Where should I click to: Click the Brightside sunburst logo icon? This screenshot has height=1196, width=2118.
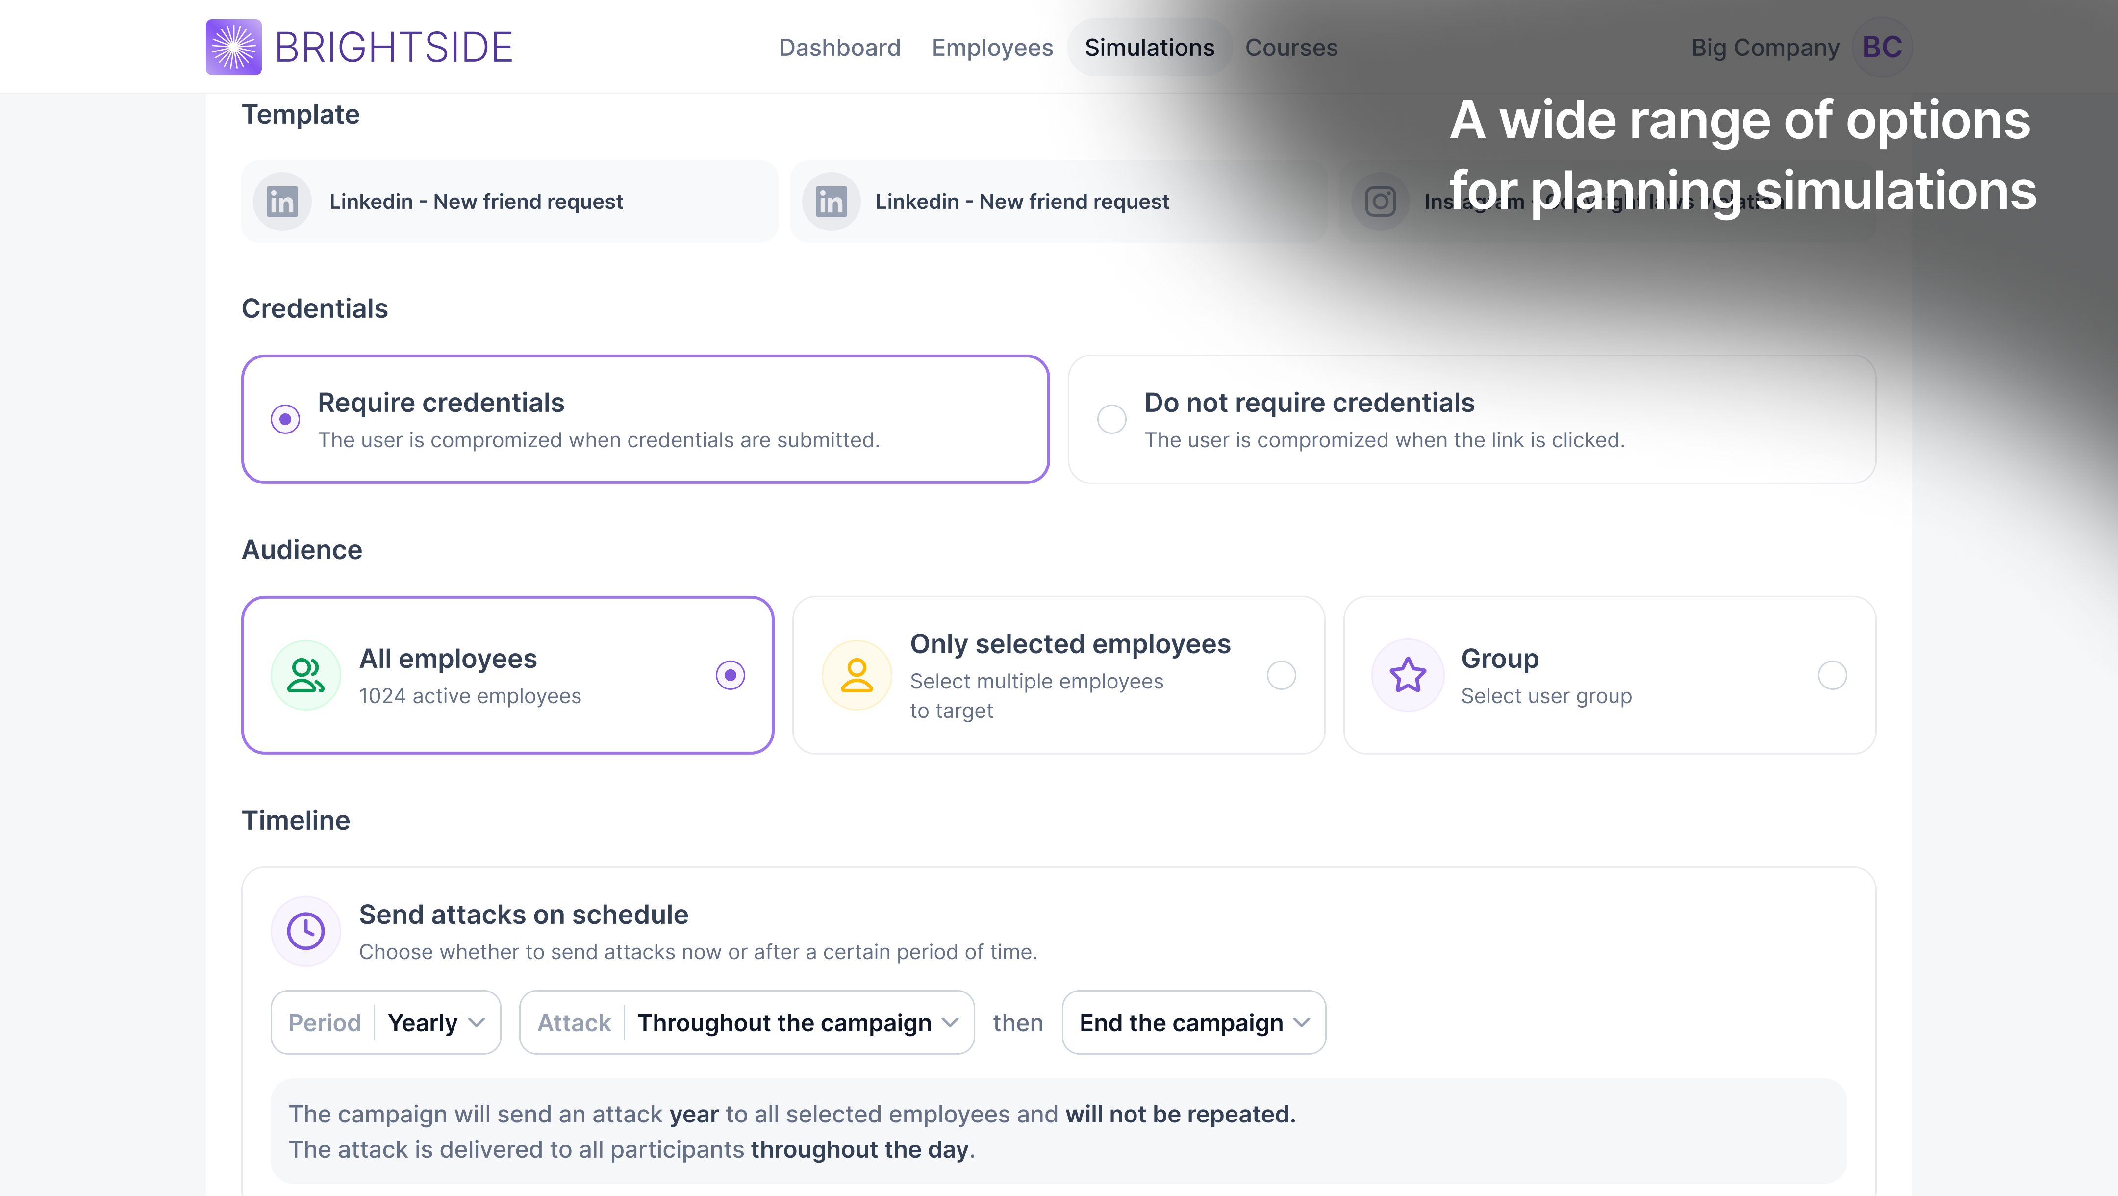click(233, 47)
